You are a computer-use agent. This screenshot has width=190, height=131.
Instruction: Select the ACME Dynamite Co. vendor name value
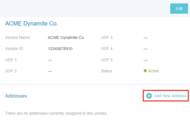pos(66,37)
